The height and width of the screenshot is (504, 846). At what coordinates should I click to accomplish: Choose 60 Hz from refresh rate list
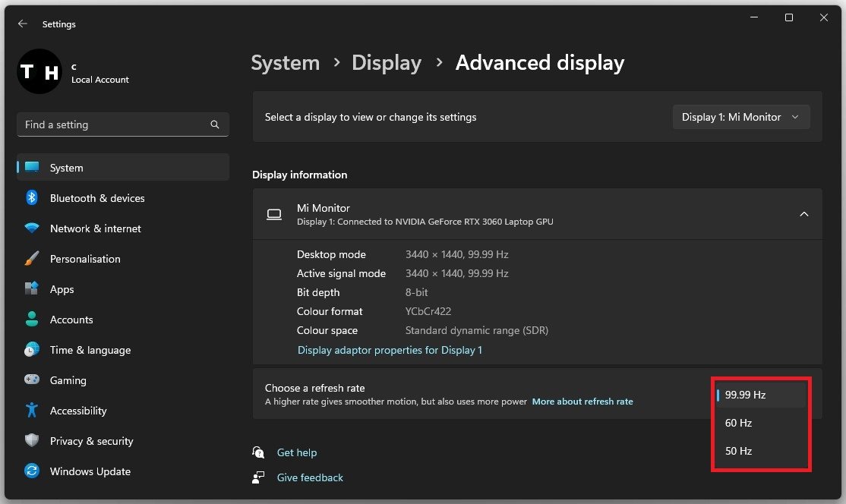point(760,423)
